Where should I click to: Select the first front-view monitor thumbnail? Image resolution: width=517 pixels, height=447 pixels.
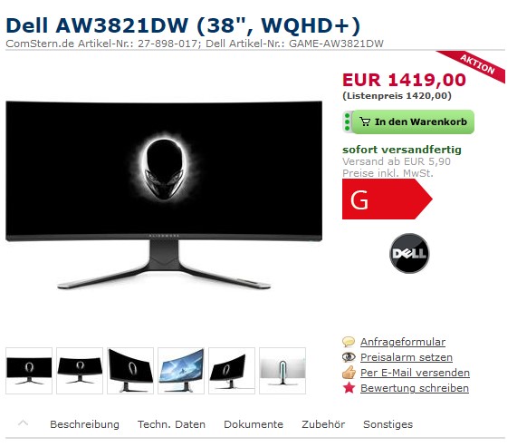(29, 371)
